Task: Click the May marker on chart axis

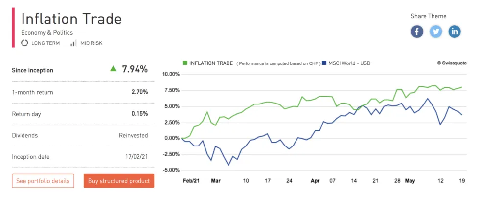Action: [x=410, y=181]
